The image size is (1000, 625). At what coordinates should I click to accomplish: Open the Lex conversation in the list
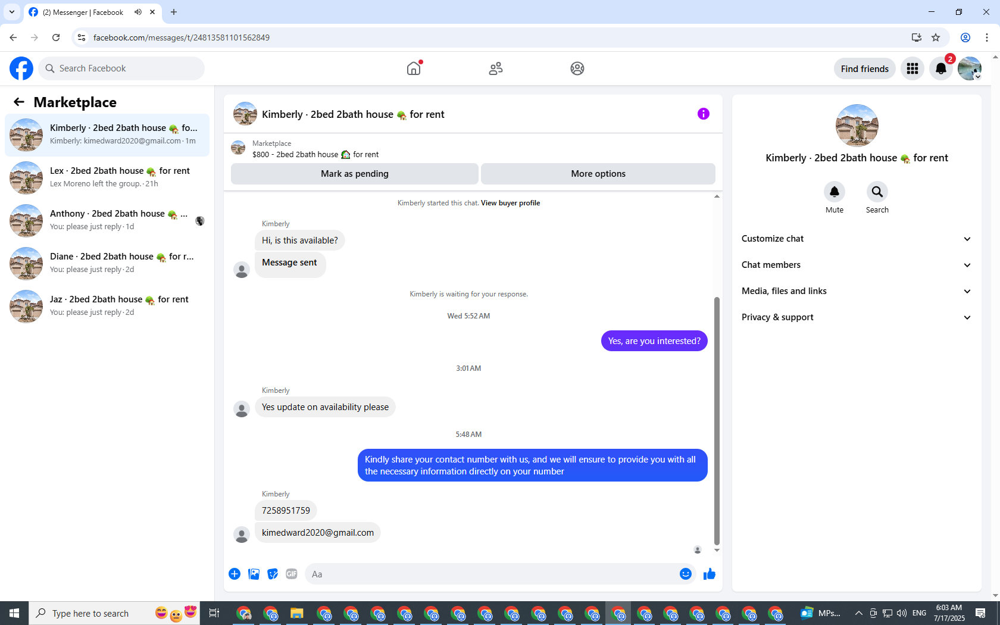pos(107,178)
